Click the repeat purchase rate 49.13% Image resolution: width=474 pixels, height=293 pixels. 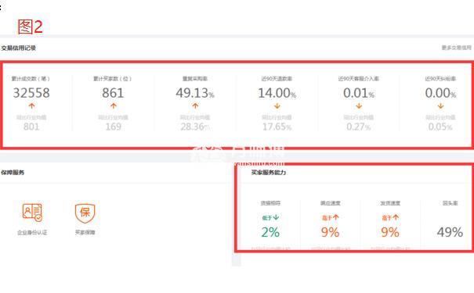point(195,93)
